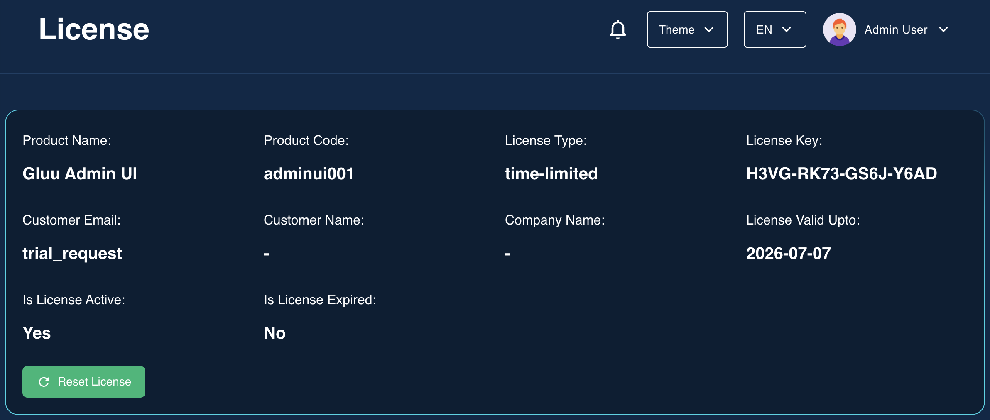Image resolution: width=990 pixels, height=420 pixels.
Task: Click the Product Name label
Action: click(67, 140)
